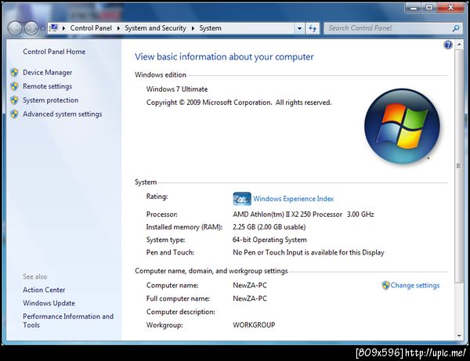Viewport: 470px width, 361px height.
Task: Click the AMD Athlon processor value
Action: [x=303, y=215]
